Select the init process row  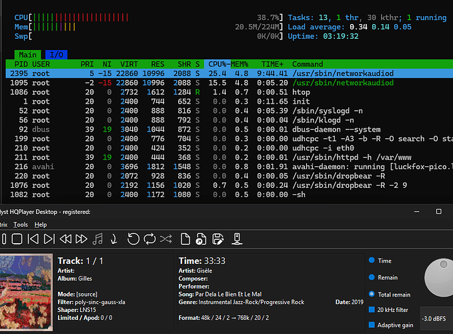[230, 102]
